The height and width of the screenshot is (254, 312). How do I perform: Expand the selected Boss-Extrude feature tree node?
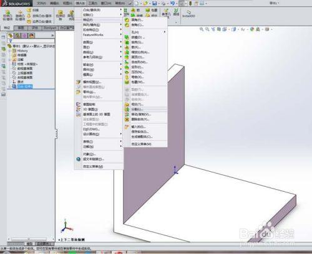(x=9, y=87)
